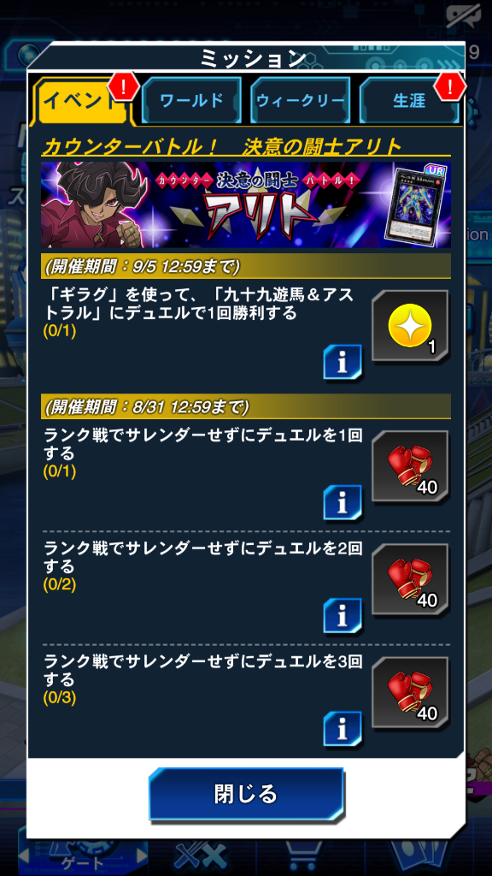This screenshot has width=492, height=876.
Task: Open info icon for ギラグ mission
Action: 342,363
